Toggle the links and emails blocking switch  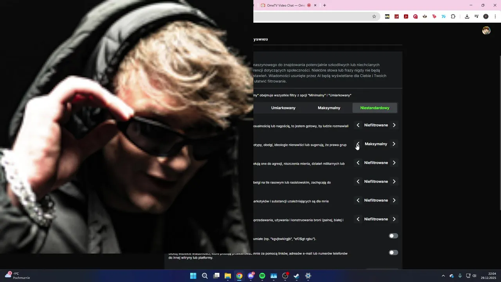[393, 253]
